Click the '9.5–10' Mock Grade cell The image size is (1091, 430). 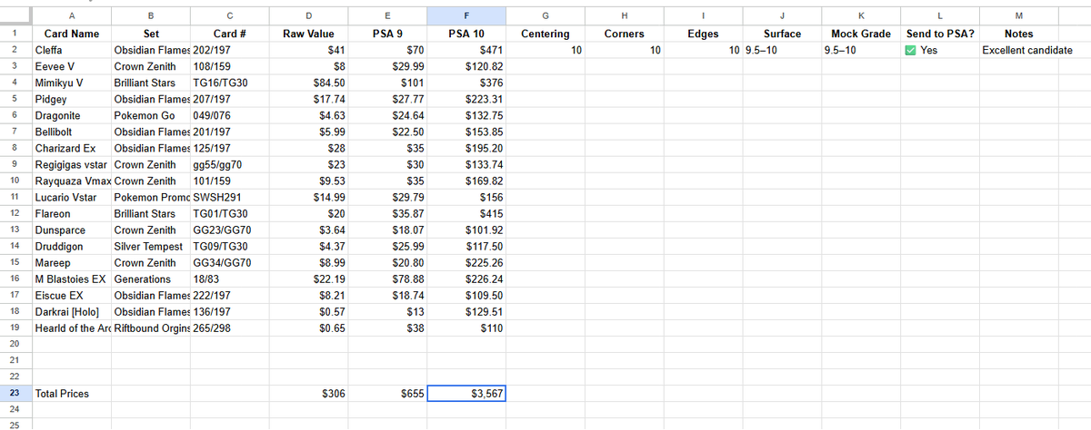(861, 51)
